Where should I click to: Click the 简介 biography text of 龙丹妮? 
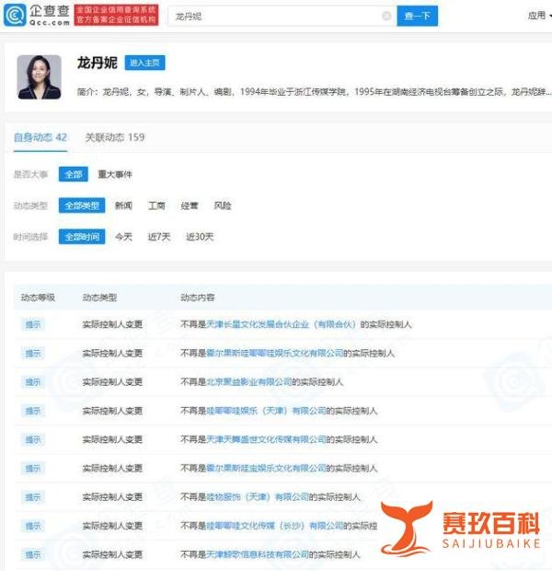pos(314,91)
